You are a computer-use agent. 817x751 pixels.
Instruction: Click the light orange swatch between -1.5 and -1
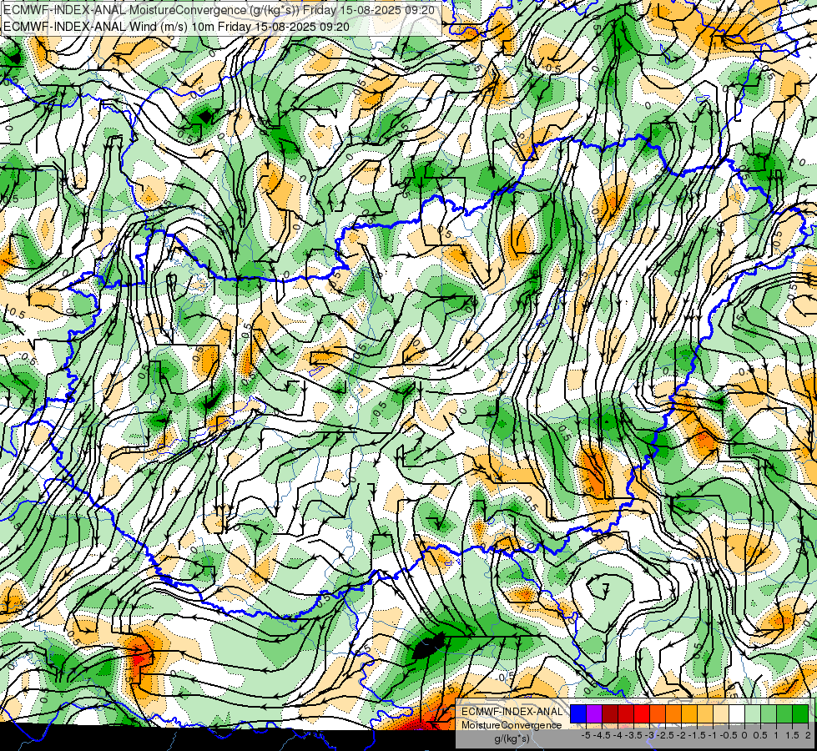pyautogui.click(x=704, y=714)
